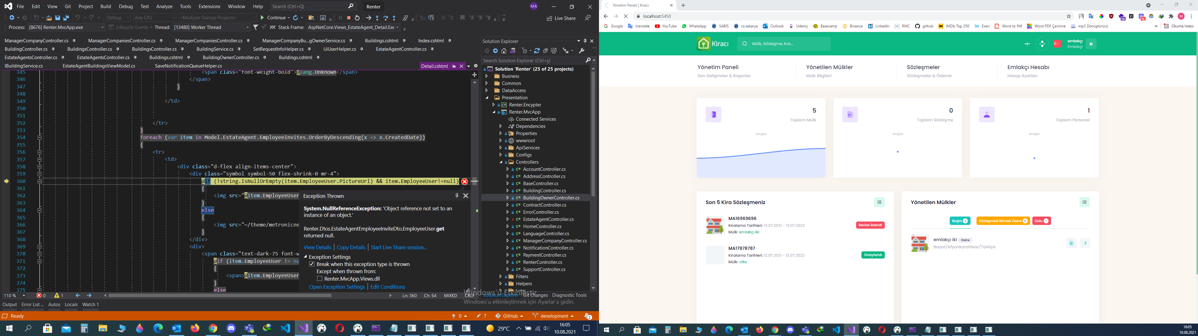The width and height of the screenshot is (1198, 336).
Task: Open the Debug menu
Action: tap(125, 7)
